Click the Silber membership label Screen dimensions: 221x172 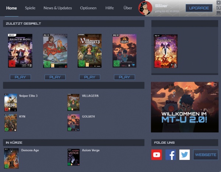[161, 6]
